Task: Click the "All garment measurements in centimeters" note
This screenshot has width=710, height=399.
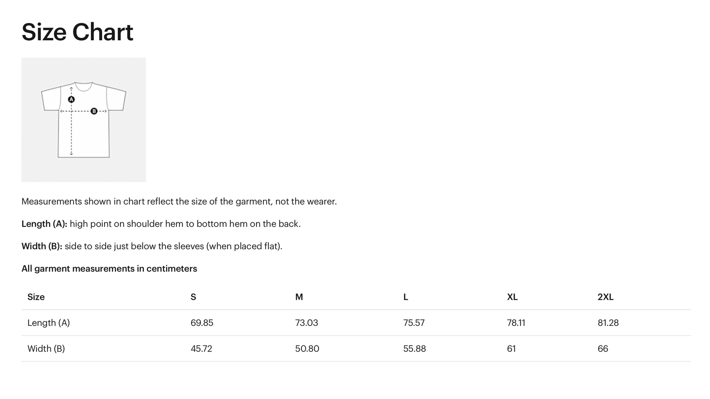Action: pos(109,269)
